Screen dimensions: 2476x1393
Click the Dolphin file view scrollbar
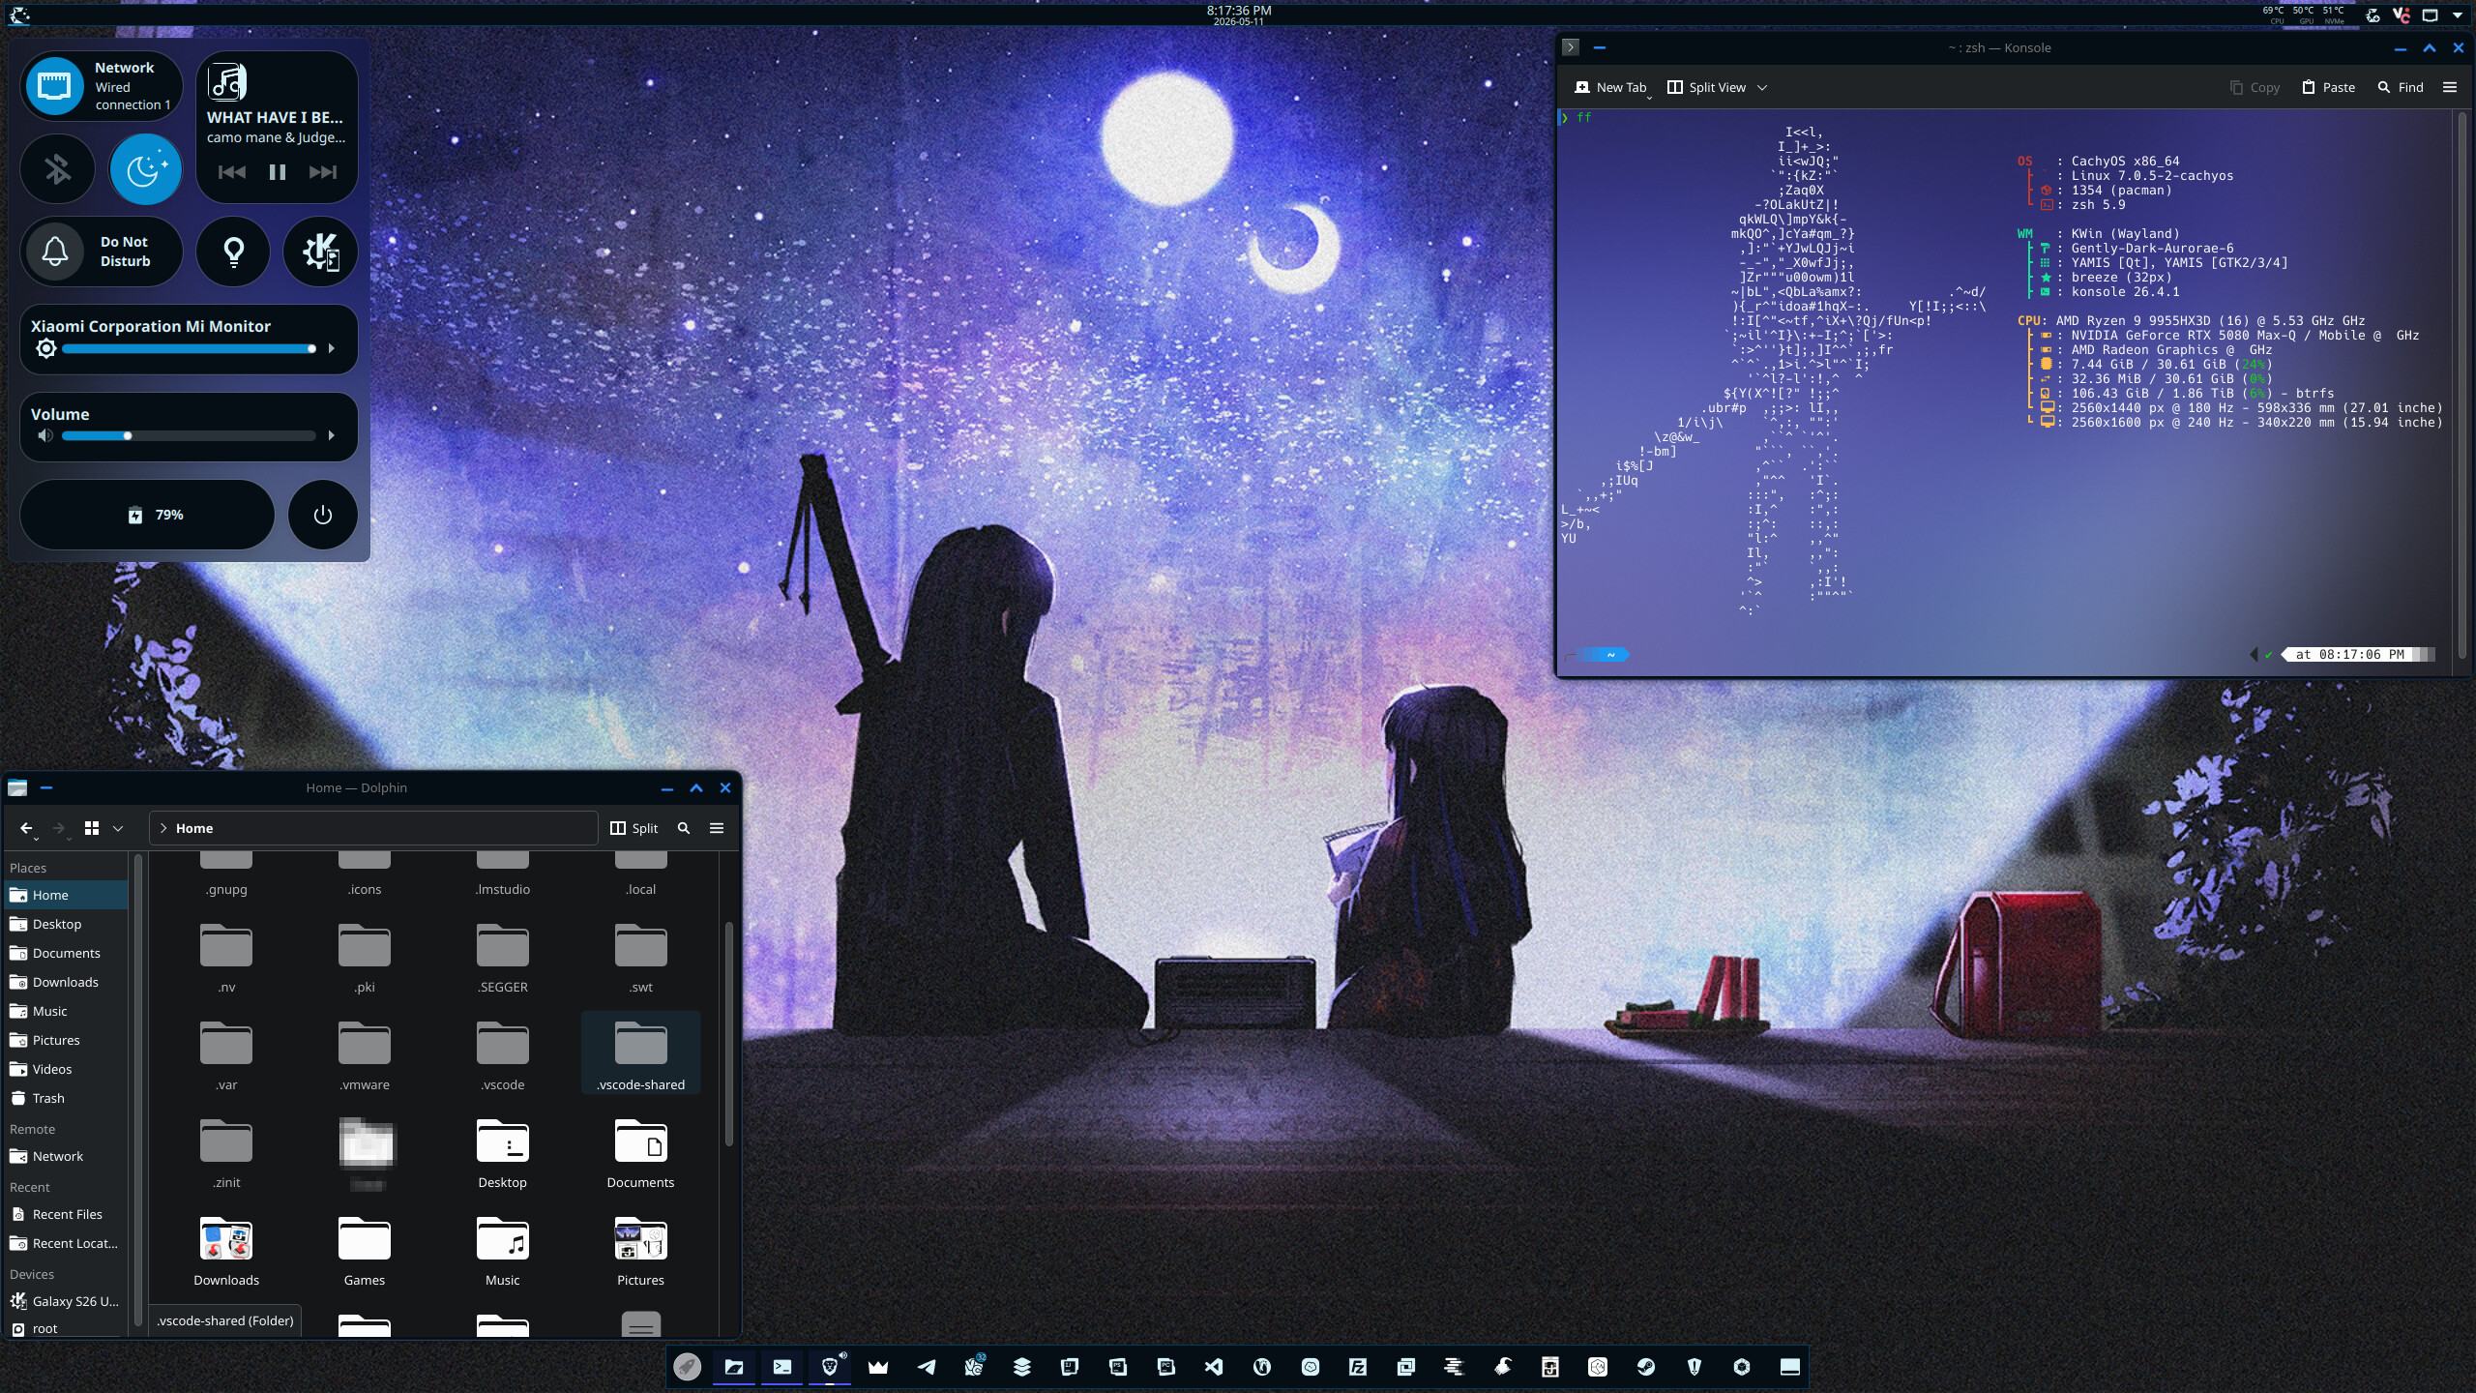(x=728, y=1033)
